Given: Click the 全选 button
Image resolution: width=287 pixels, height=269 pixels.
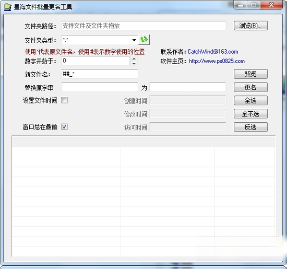Looking at the screenshot, I should 251,100.
